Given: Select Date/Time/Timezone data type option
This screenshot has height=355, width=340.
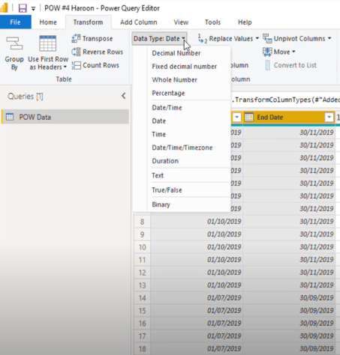Looking at the screenshot, I should point(182,148).
